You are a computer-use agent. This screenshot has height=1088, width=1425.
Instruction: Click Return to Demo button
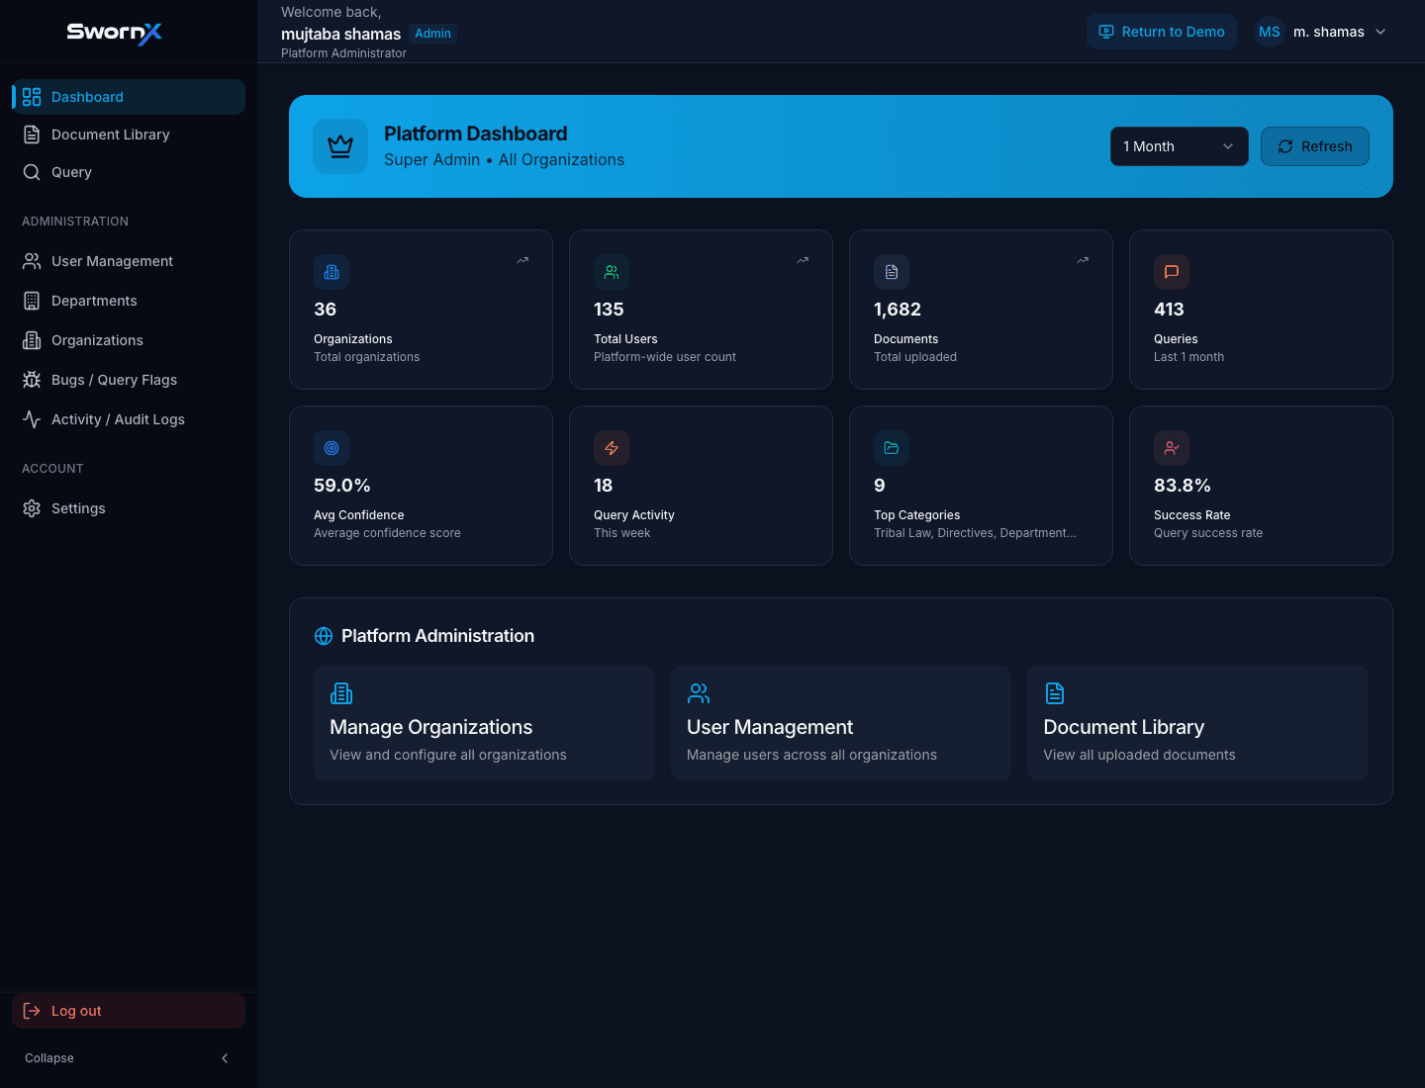pyautogui.click(x=1162, y=32)
